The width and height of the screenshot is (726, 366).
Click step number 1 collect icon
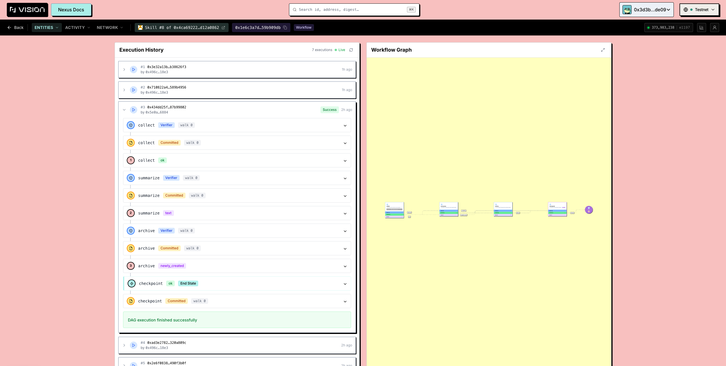pyautogui.click(x=131, y=160)
